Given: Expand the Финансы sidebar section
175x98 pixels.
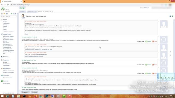Looking at the screenshot, I should (6, 57).
